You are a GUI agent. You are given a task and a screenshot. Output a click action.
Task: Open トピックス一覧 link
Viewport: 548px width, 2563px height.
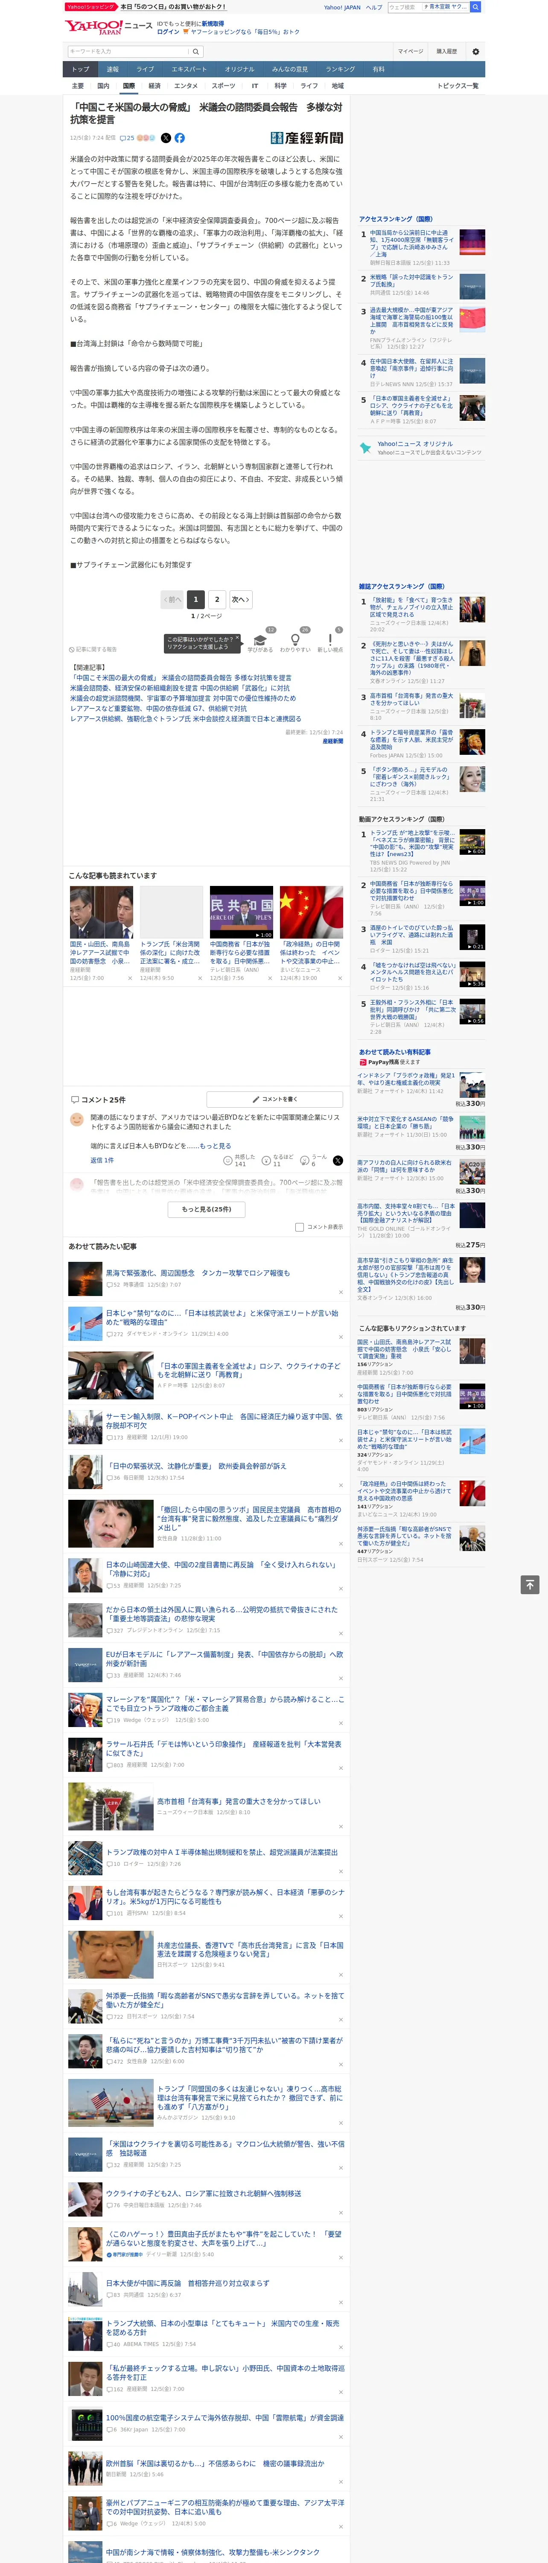(x=458, y=87)
